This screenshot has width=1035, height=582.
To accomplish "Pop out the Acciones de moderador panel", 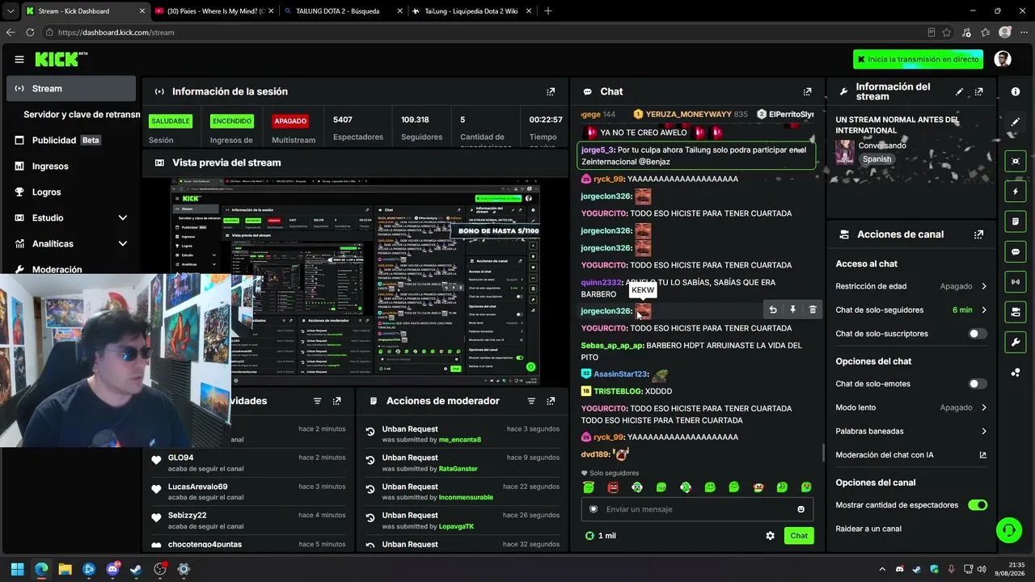I will coord(551,401).
